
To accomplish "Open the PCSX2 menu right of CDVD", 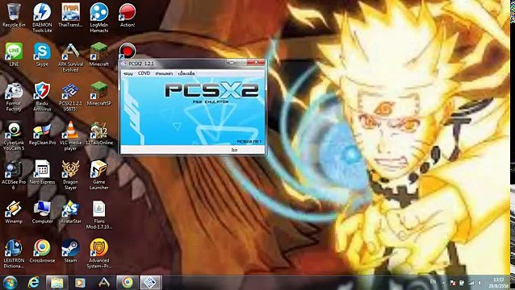I will pos(164,74).
